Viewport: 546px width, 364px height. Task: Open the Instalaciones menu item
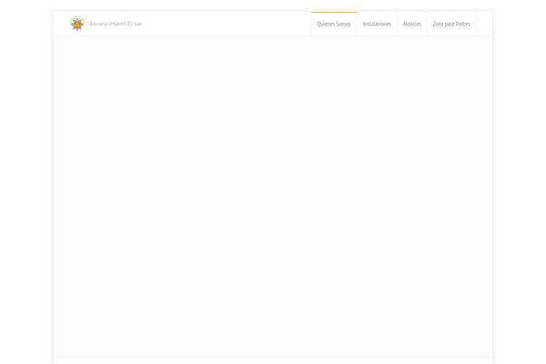[x=377, y=24]
